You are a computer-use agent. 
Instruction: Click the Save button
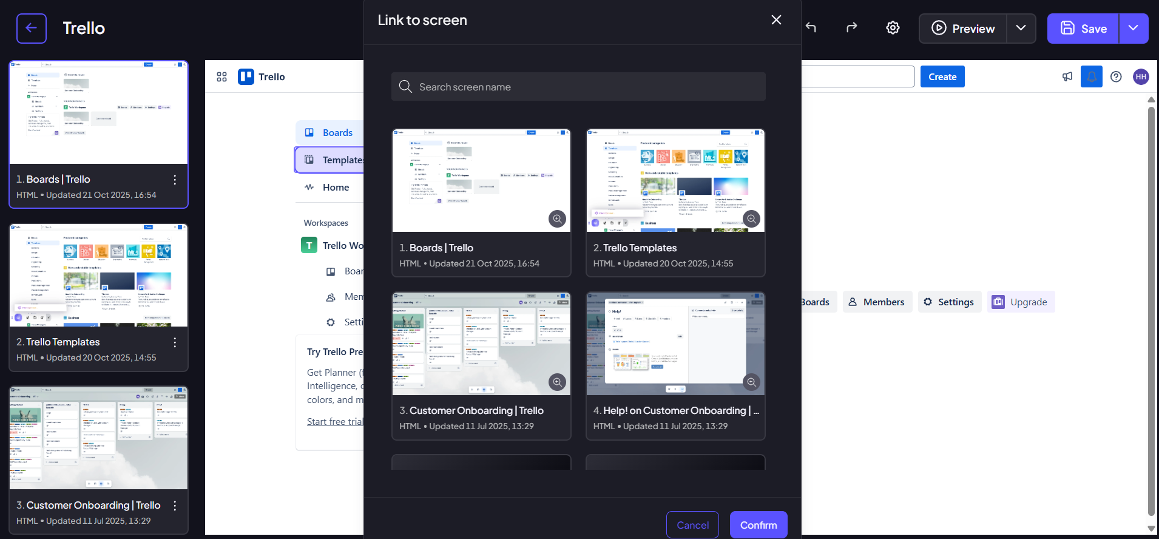1083,29
